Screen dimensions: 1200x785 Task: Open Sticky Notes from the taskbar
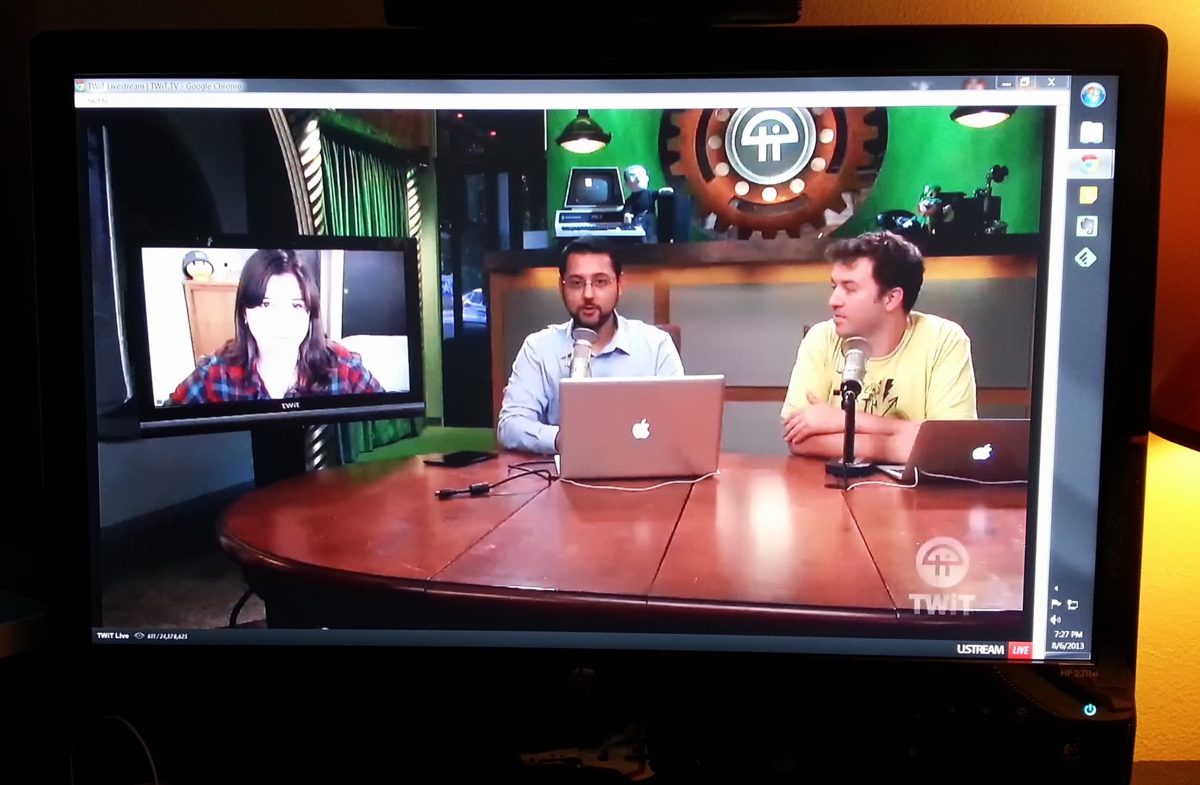[x=1088, y=195]
